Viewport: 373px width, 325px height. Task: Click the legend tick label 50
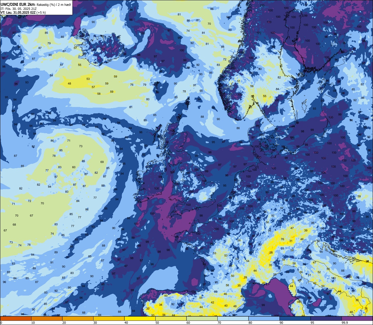(x=157, y=323)
